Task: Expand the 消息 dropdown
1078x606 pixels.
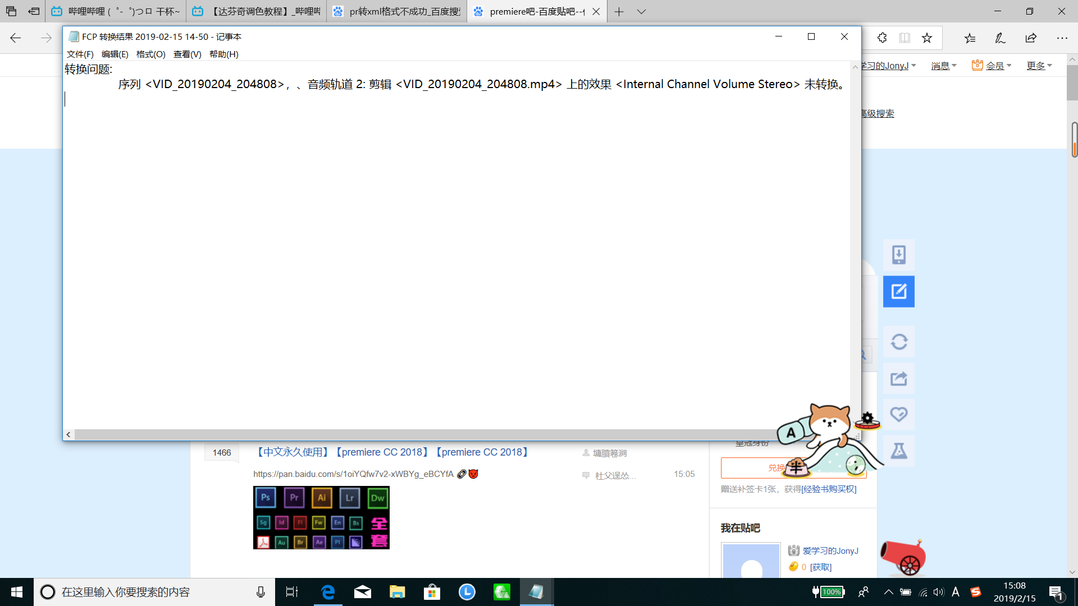Action: pos(944,66)
